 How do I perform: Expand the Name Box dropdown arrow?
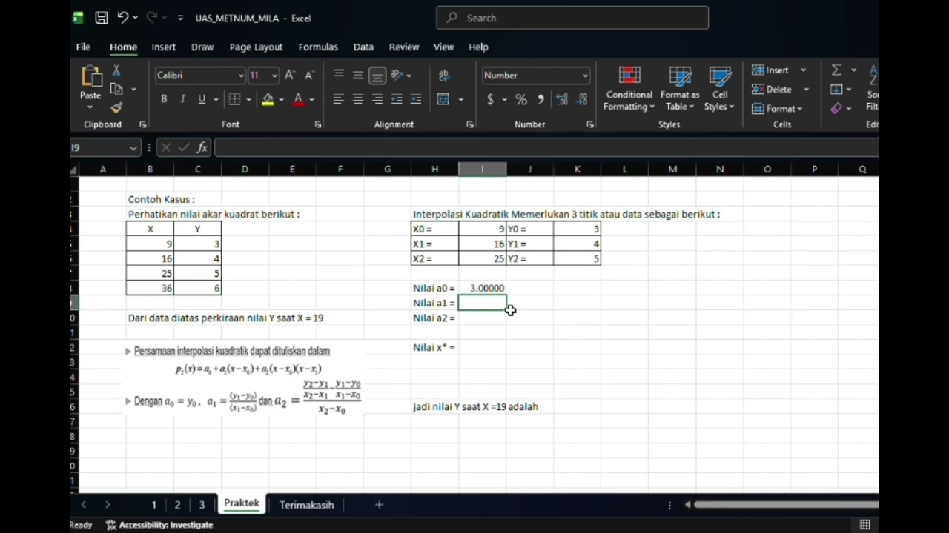[133, 147]
